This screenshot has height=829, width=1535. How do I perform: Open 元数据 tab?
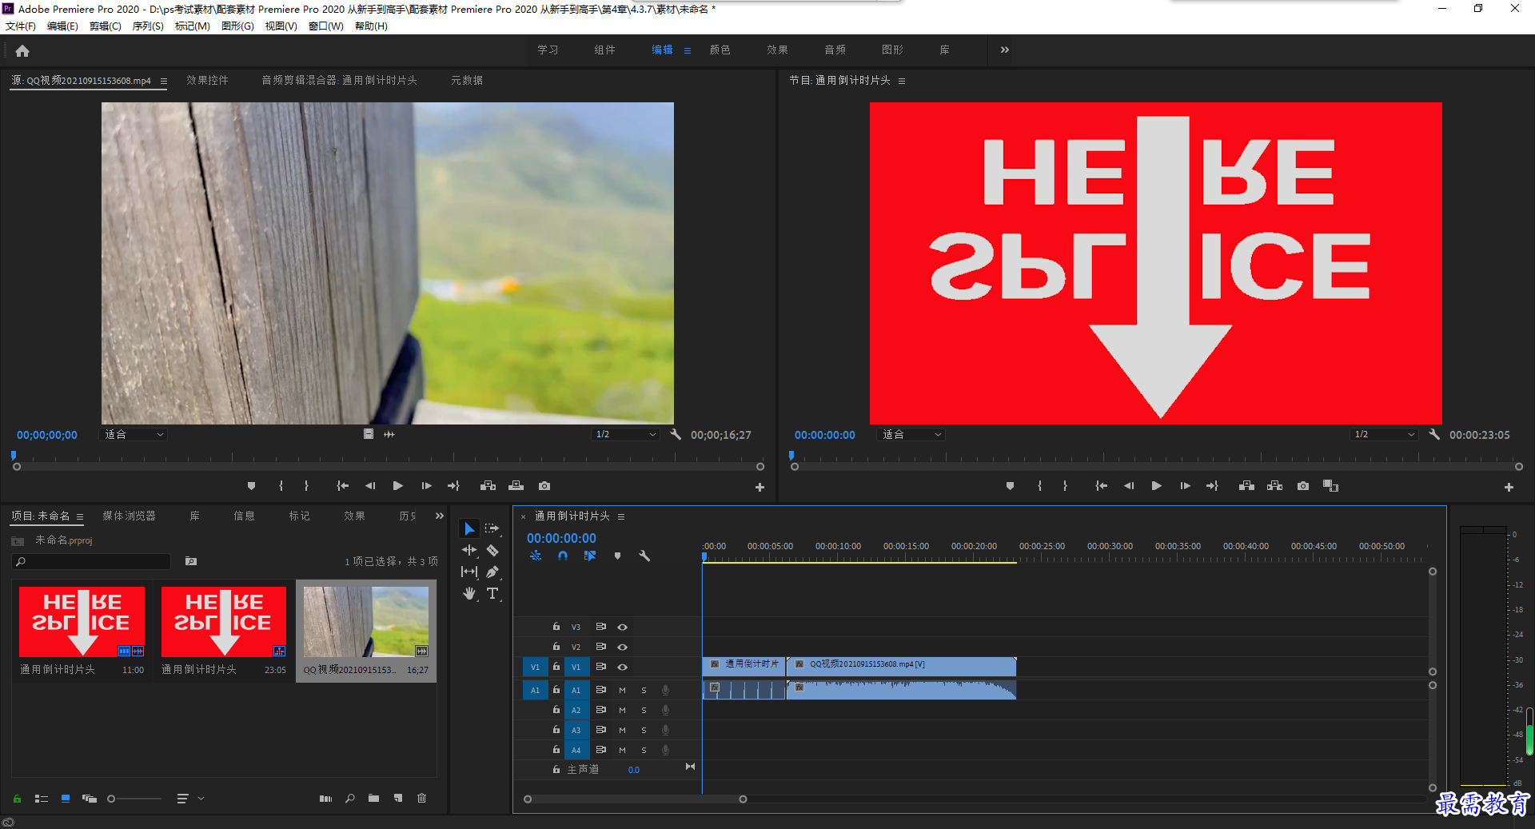coord(467,80)
